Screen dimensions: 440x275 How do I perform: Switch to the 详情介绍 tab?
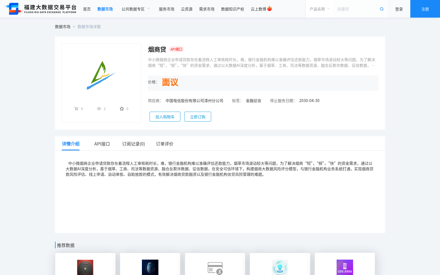[x=71, y=144]
